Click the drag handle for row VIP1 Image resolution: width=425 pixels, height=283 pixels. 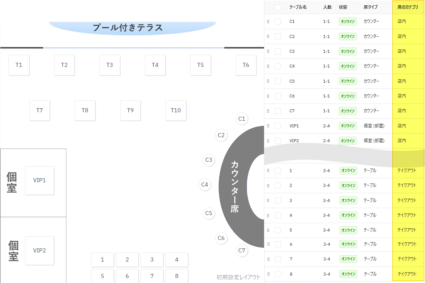click(268, 126)
